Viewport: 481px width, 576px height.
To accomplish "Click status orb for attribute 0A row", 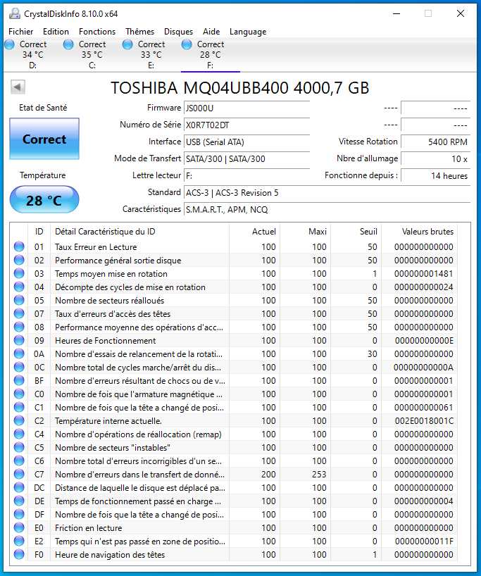I will 19,353.
